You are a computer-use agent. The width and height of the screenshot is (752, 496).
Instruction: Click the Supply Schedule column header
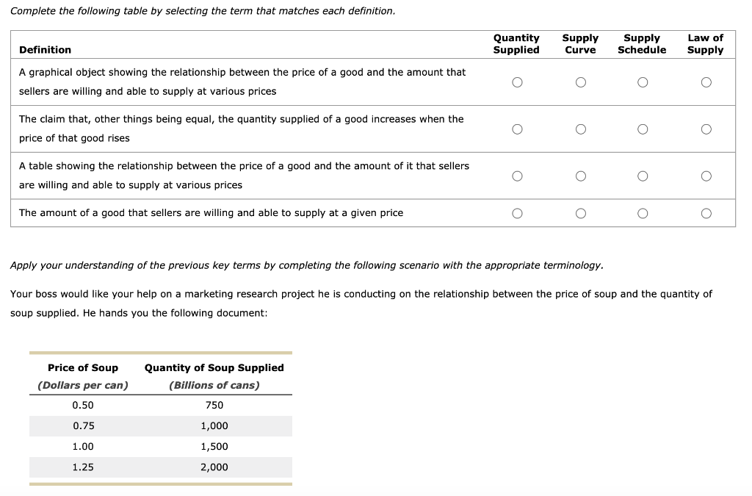[x=642, y=43]
